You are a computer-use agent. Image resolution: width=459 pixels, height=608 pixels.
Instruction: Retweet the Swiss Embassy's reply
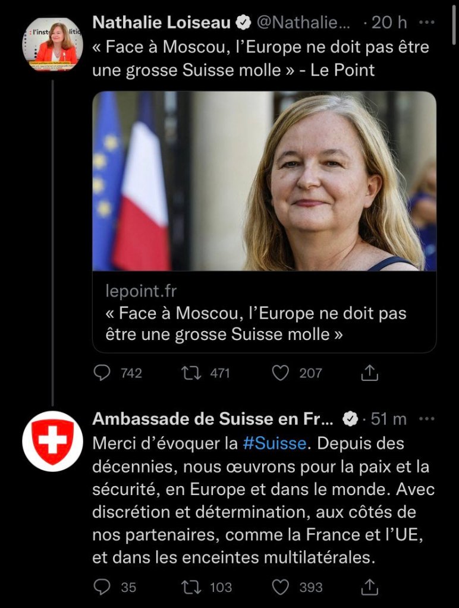pos(190,588)
